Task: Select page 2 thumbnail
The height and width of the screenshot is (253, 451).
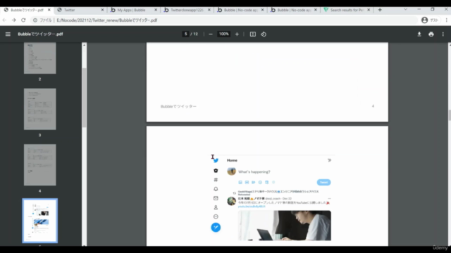Action: (40, 58)
